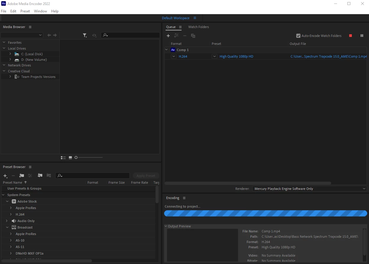Viewport: 369px width, 264px height.
Task: Click the Media Browser forward arrow
Action: click(x=55, y=35)
